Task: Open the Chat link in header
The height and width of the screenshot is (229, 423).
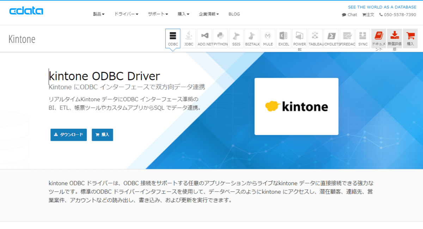Action: (x=349, y=15)
